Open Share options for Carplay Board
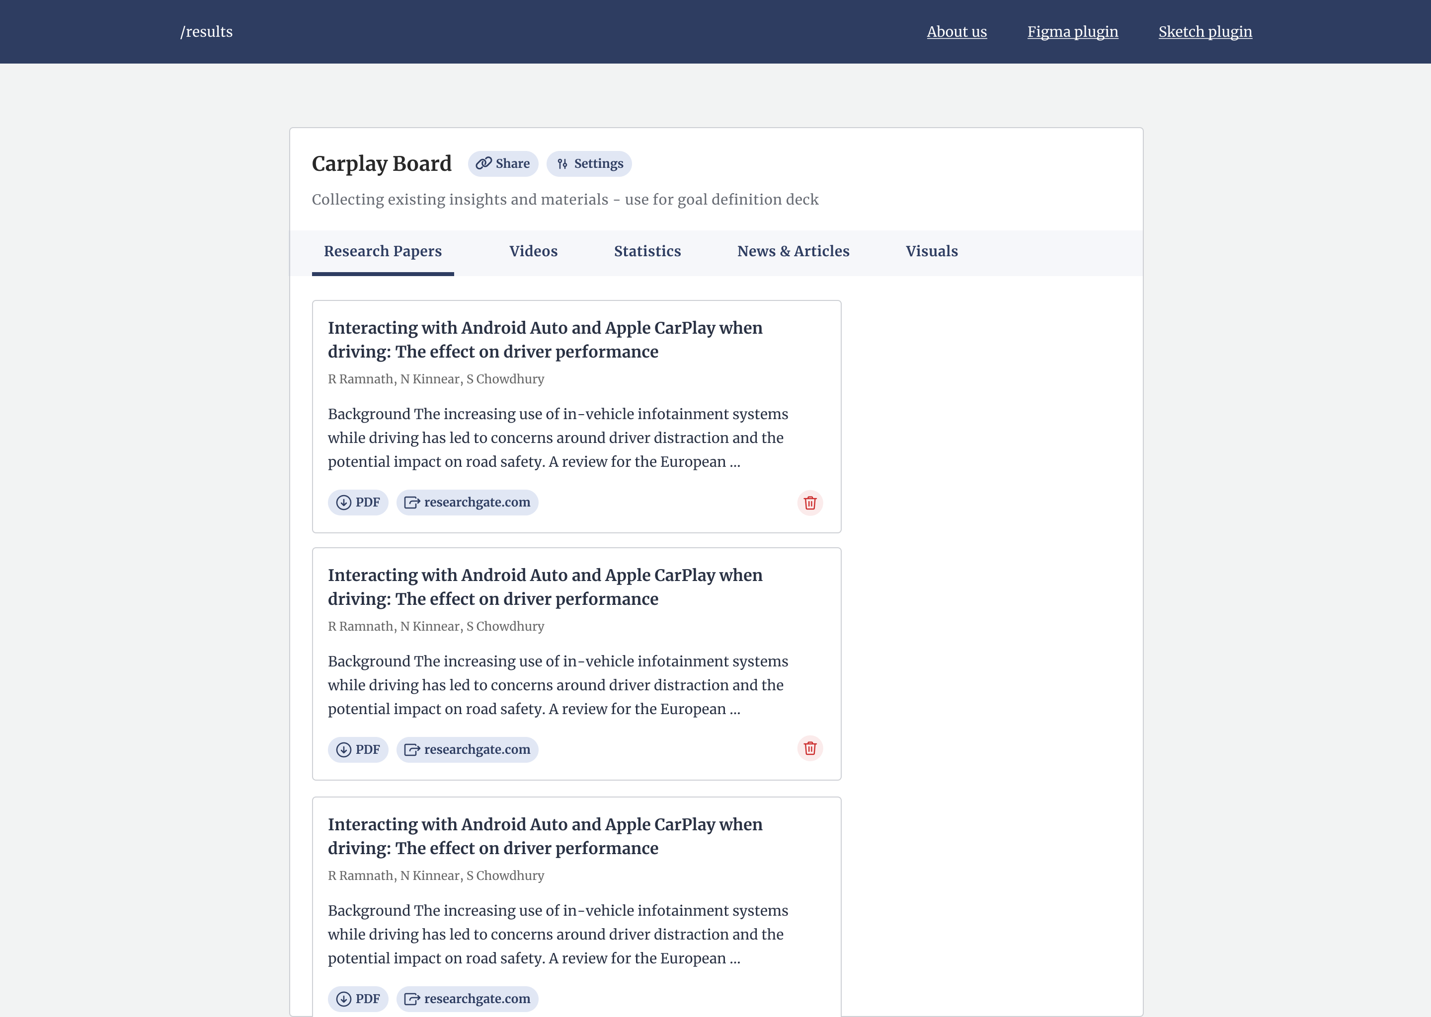This screenshot has width=1431, height=1017. pos(503,163)
